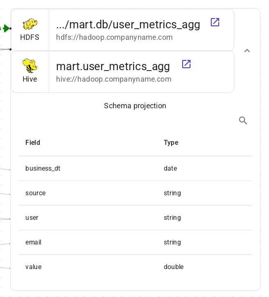Click the green lineage arrow connector

(6, 28)
